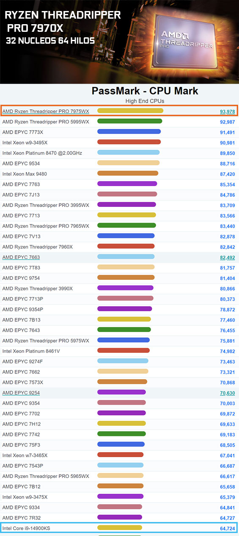Image resolution: width=239 pixels, height=536 pixels.
Task: Select the AMD EPYC 7573X name
Action: [x=23, y=382]
